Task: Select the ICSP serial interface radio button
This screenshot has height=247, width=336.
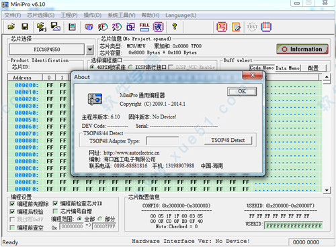Action: click(x=130, y=67)
